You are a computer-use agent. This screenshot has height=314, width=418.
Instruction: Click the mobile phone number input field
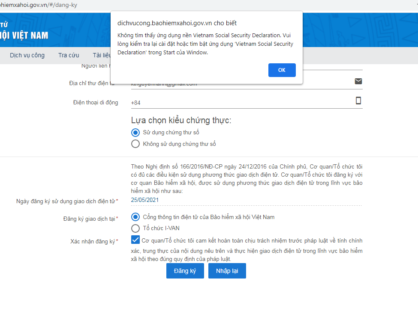[x=240, y=103]
